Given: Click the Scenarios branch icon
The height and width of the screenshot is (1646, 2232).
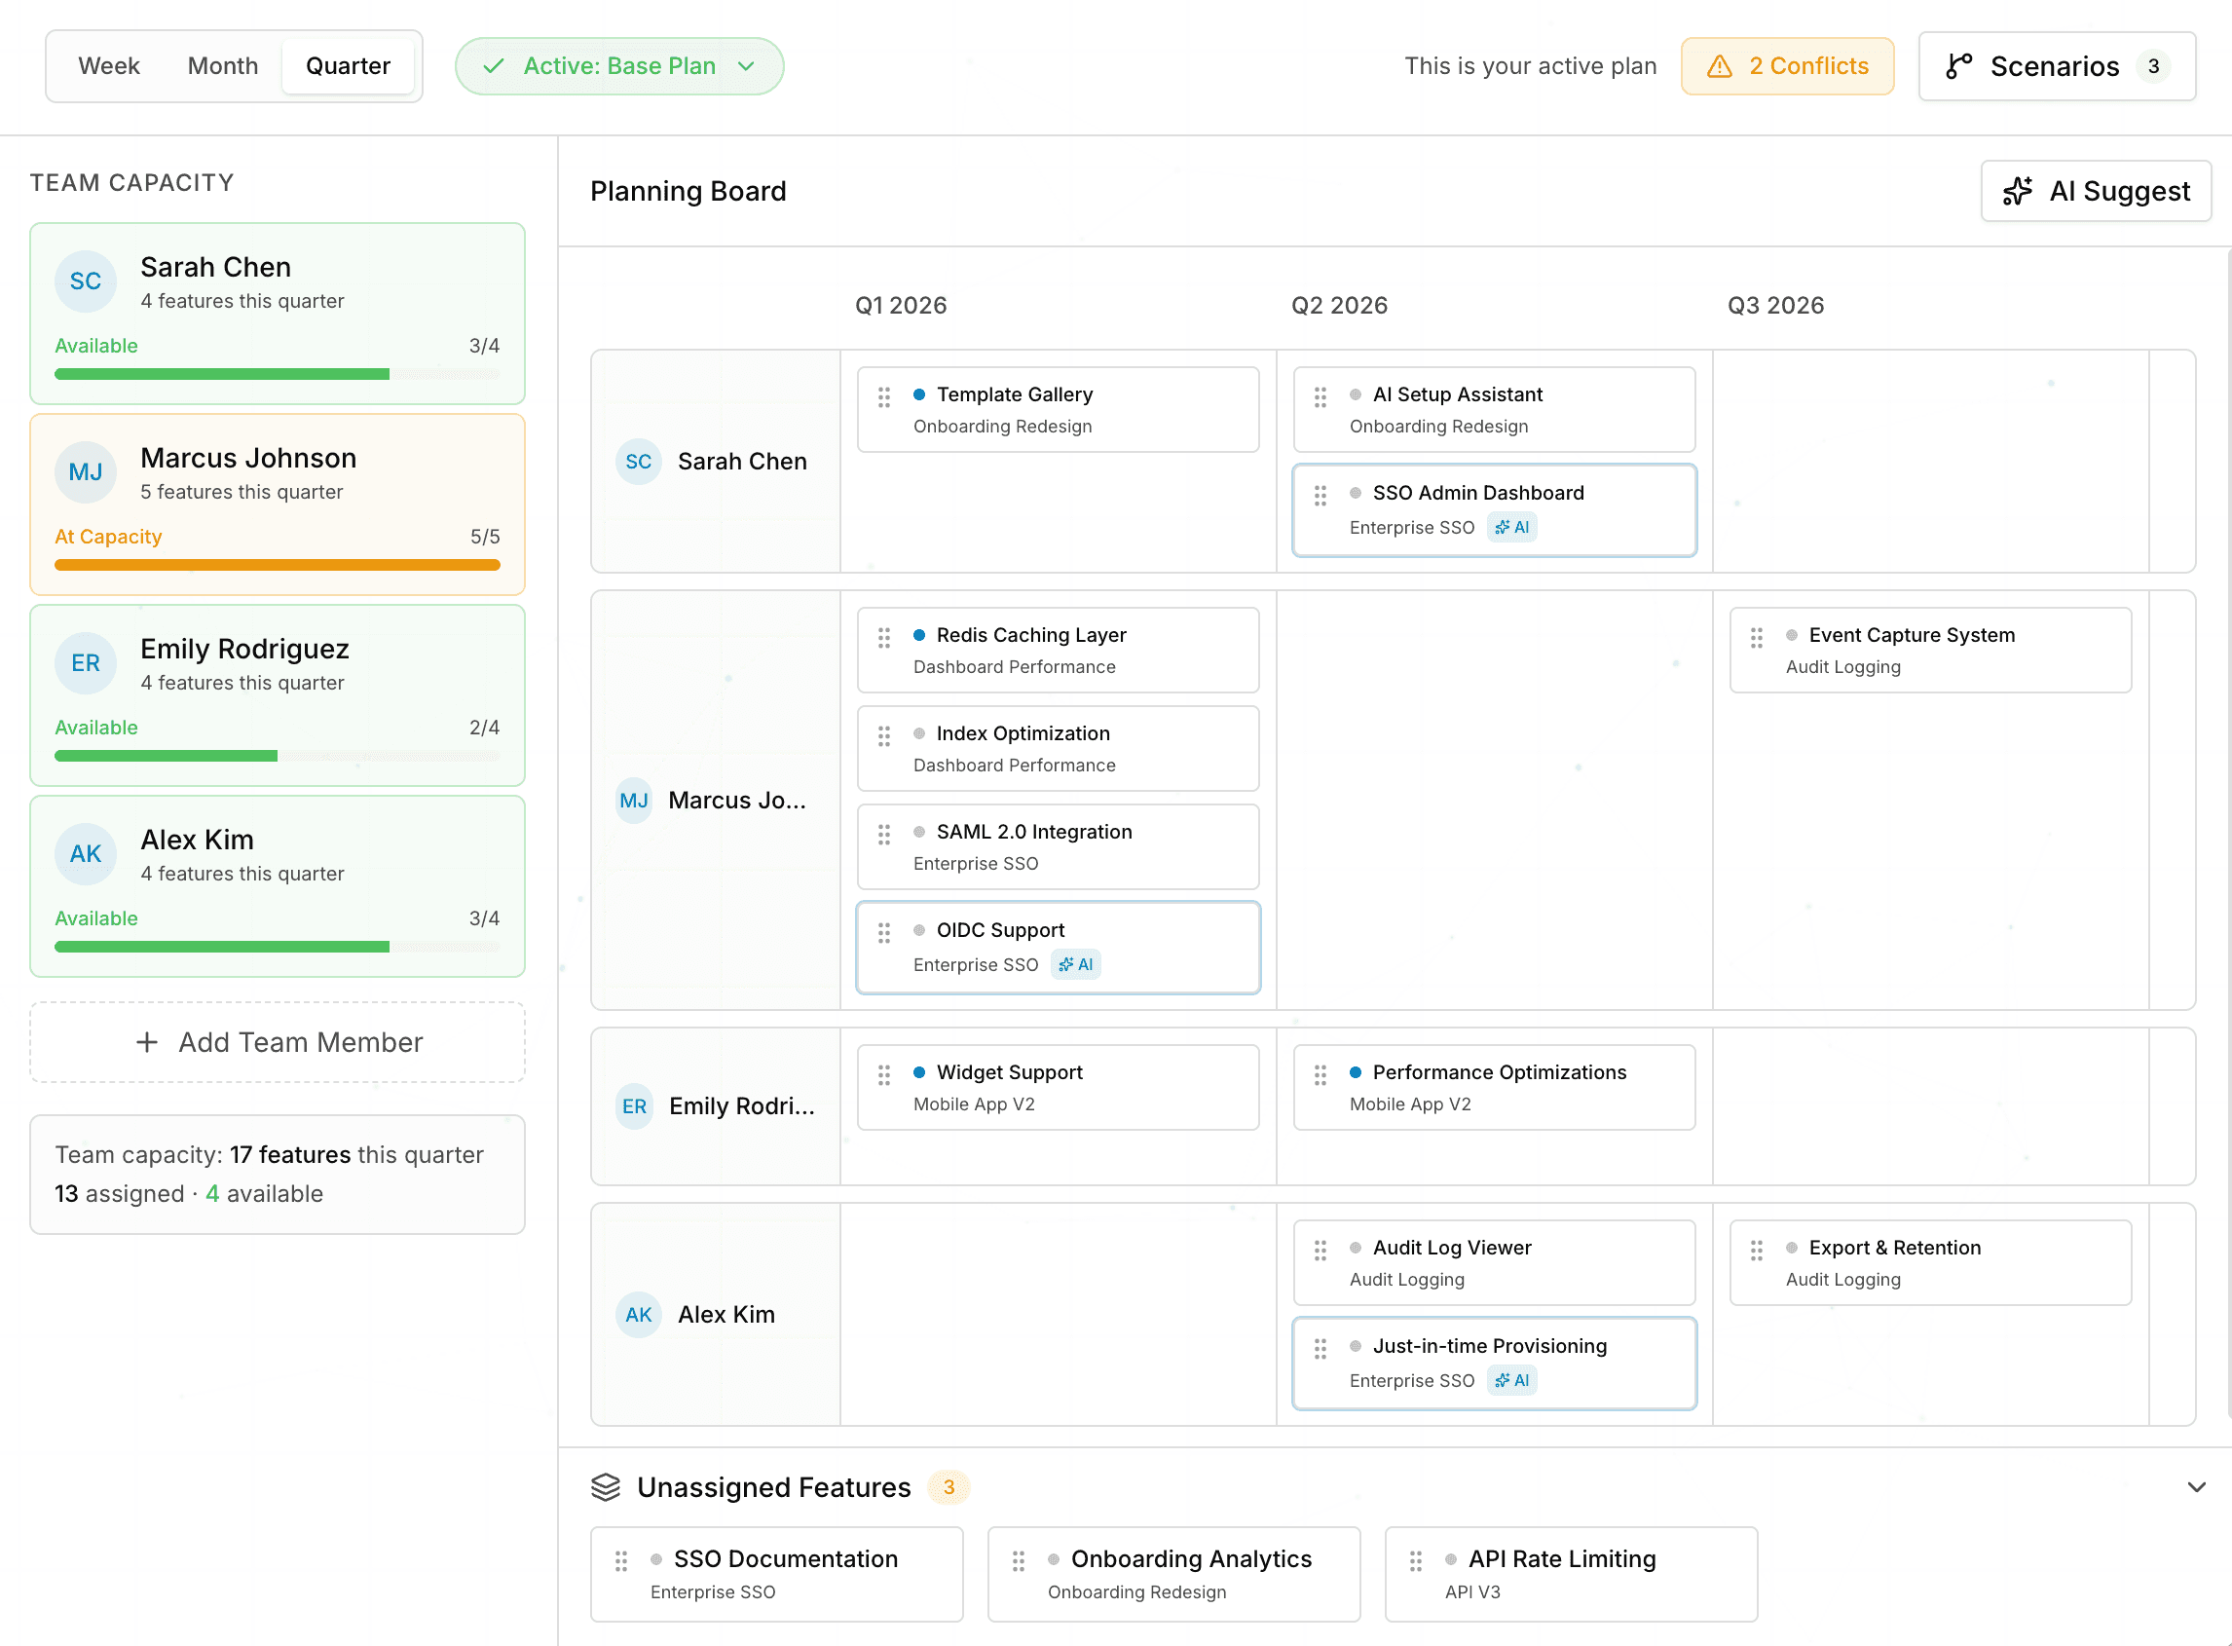Looking at the screenshot, I should (x=1958, y=67).
